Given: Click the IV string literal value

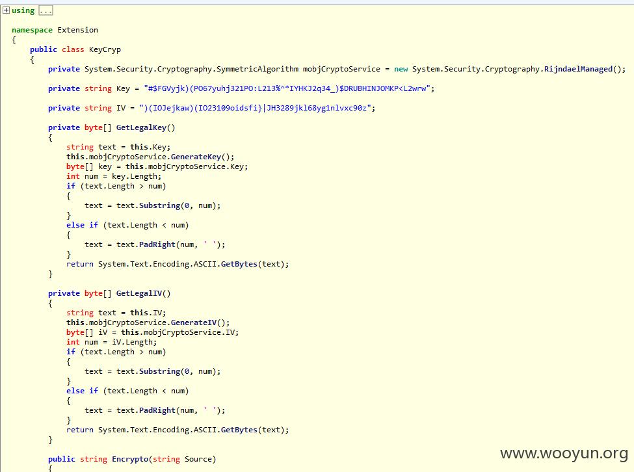Looking at the screenshot, I should click(255, 108).
